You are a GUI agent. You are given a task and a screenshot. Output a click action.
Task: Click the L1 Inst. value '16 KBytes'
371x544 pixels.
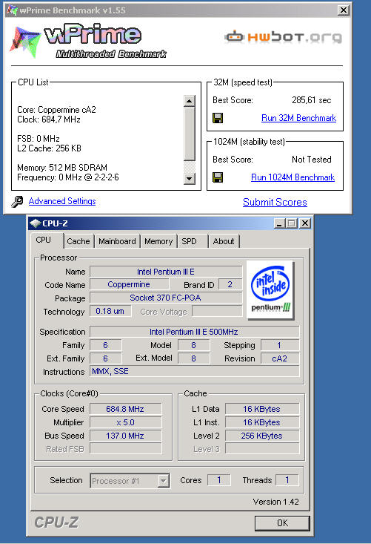pyautogui.click(x=262, y=422)
